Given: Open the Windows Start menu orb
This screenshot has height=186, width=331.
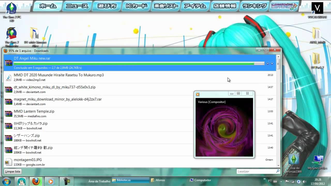Looking at the screenshot, I should (x=6, y=181).
